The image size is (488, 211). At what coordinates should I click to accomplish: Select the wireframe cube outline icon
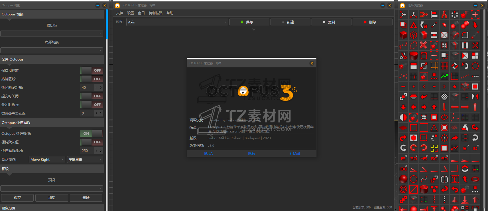(x=414, y=35)
